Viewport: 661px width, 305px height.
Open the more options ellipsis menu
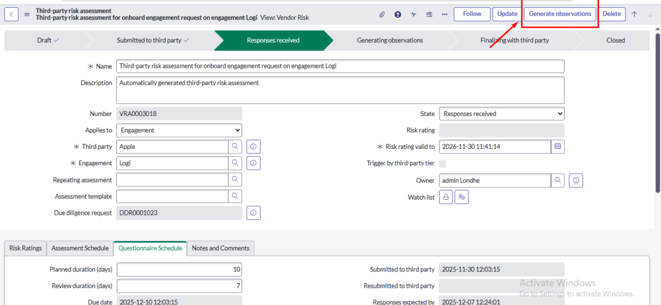(x=445, y=14)
